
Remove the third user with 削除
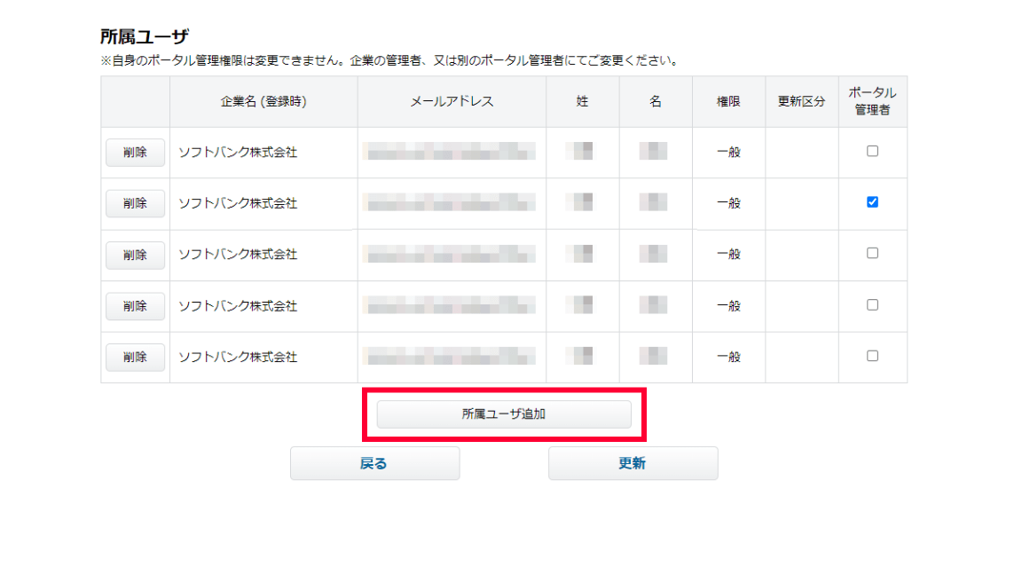pos(135,255)
